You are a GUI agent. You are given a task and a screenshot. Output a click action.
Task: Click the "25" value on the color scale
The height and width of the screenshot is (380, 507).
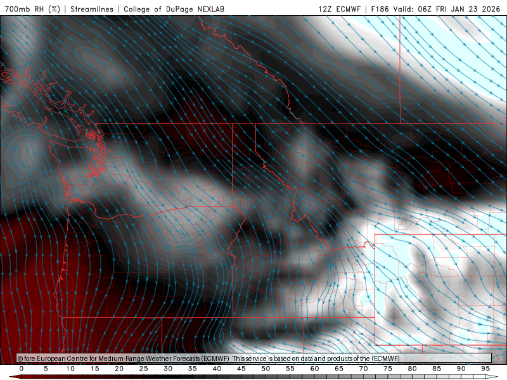144,369
